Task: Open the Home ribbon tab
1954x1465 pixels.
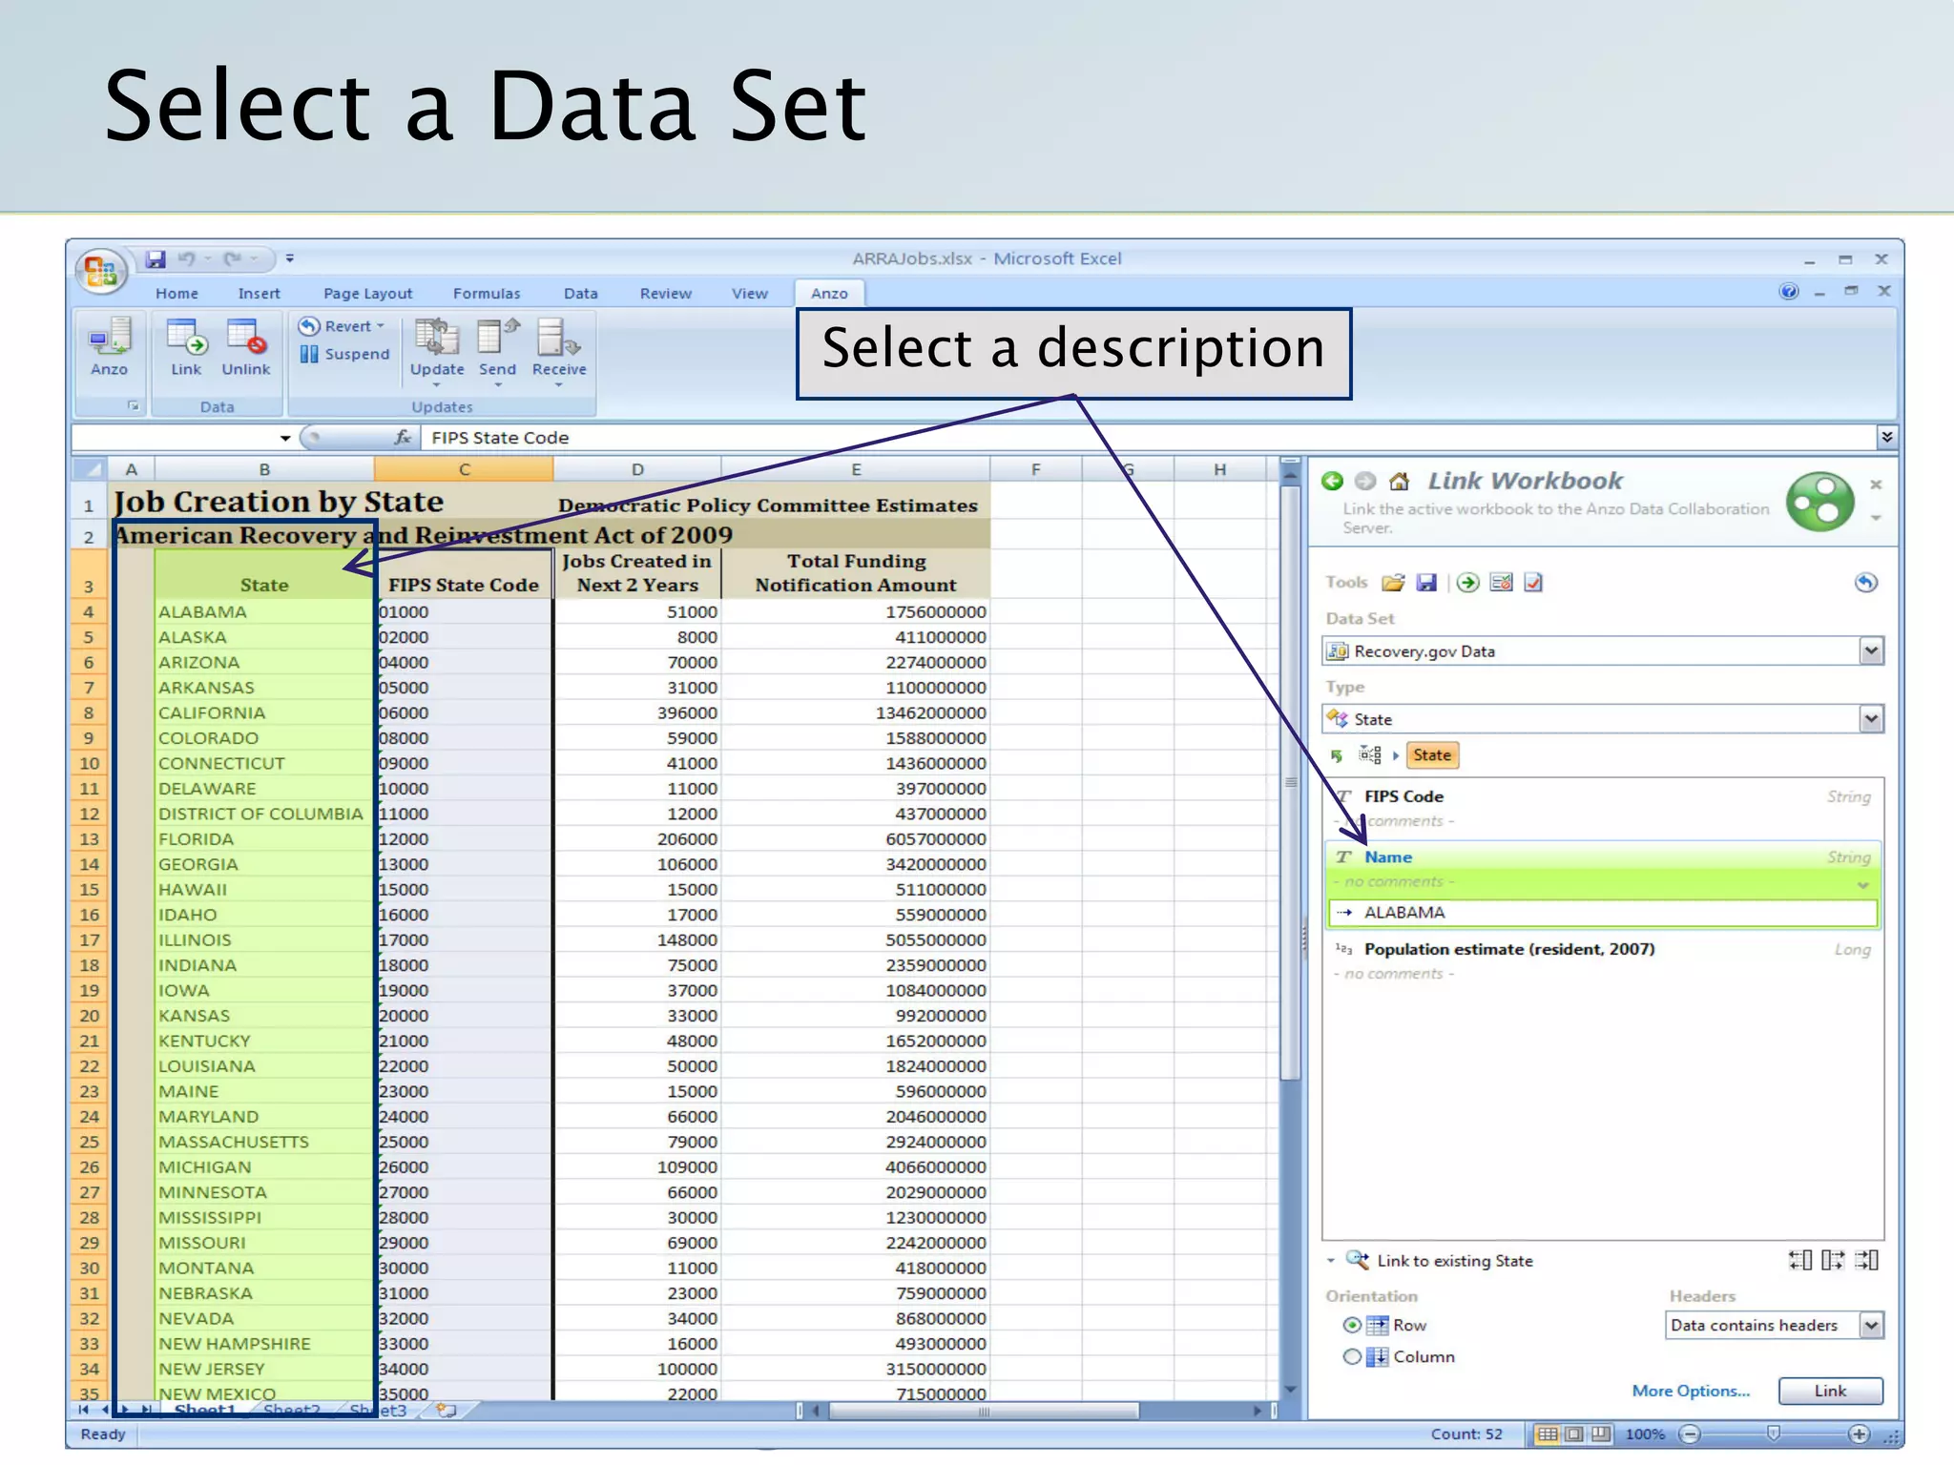Action: coord(177,293)
